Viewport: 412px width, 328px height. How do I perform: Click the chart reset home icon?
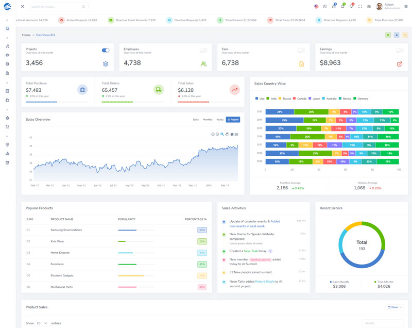click(232, 134)
